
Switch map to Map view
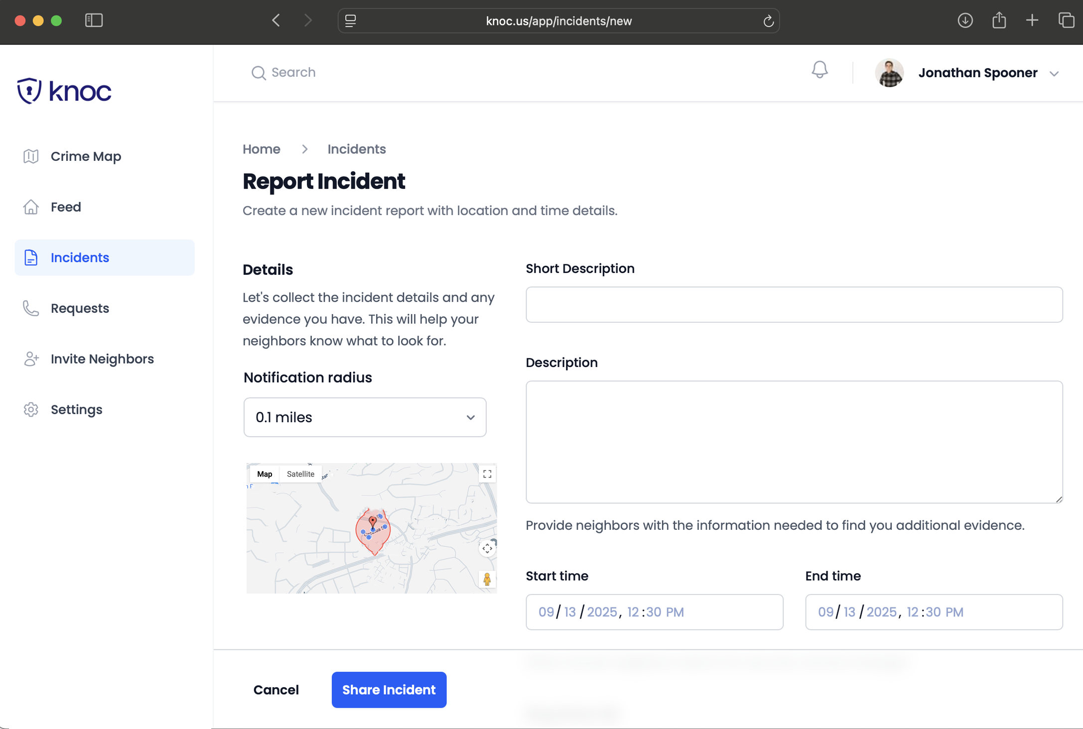click(265, 474)
